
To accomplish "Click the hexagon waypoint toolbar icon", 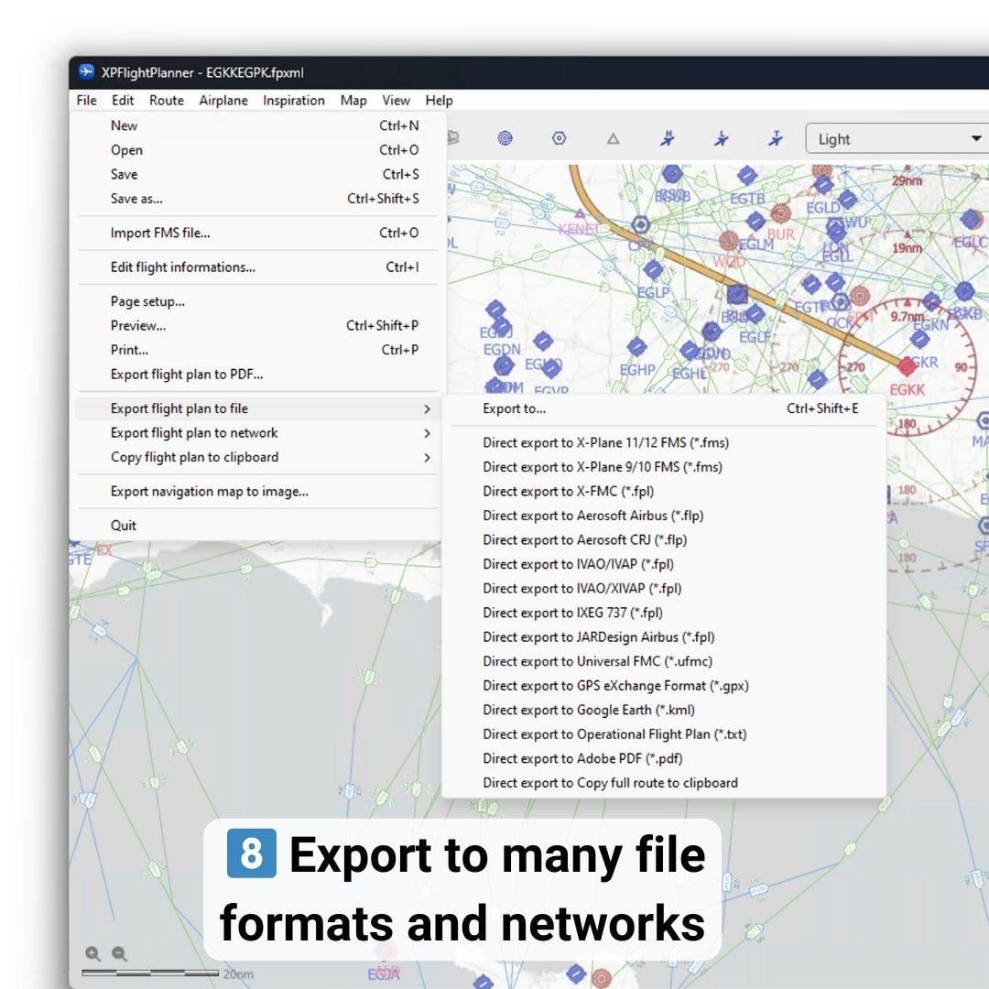I will (x=559, y=138).
